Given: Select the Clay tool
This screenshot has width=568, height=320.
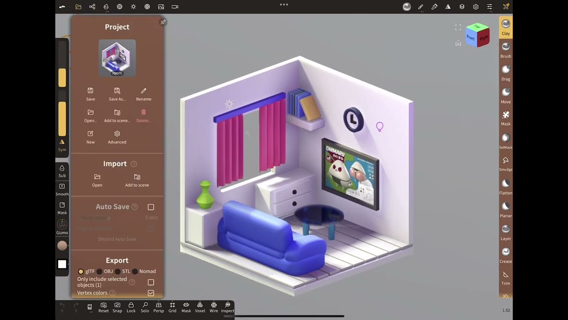Looking at the screenshot, I should tap(506, 27).
